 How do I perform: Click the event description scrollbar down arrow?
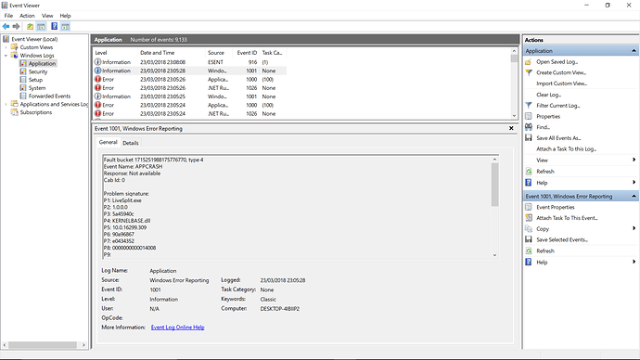pos(494,255)
